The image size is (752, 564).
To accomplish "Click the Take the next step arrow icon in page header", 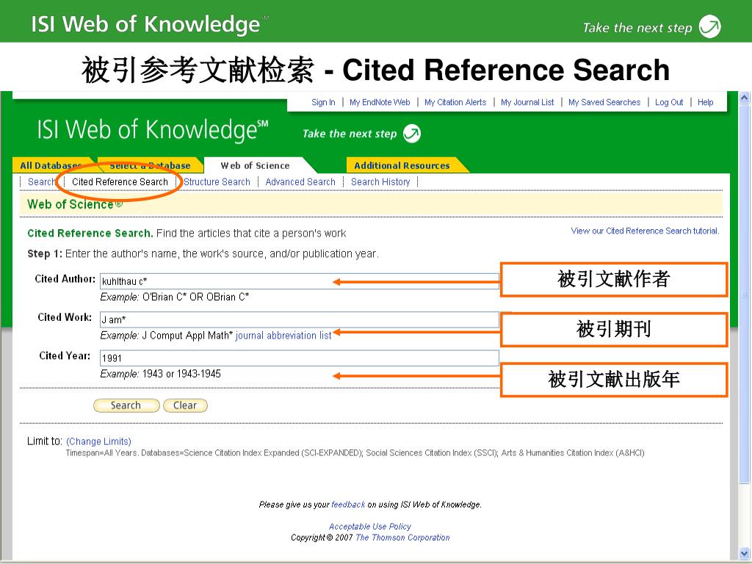I will click(411, 134).
